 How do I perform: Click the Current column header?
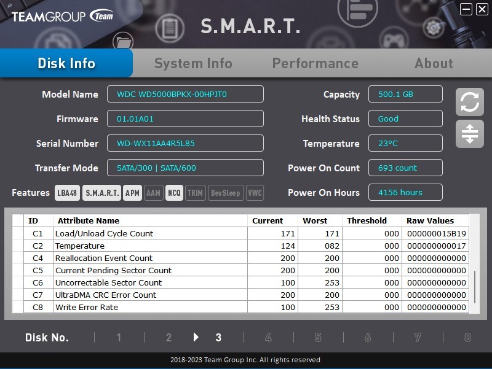point(272,220)
